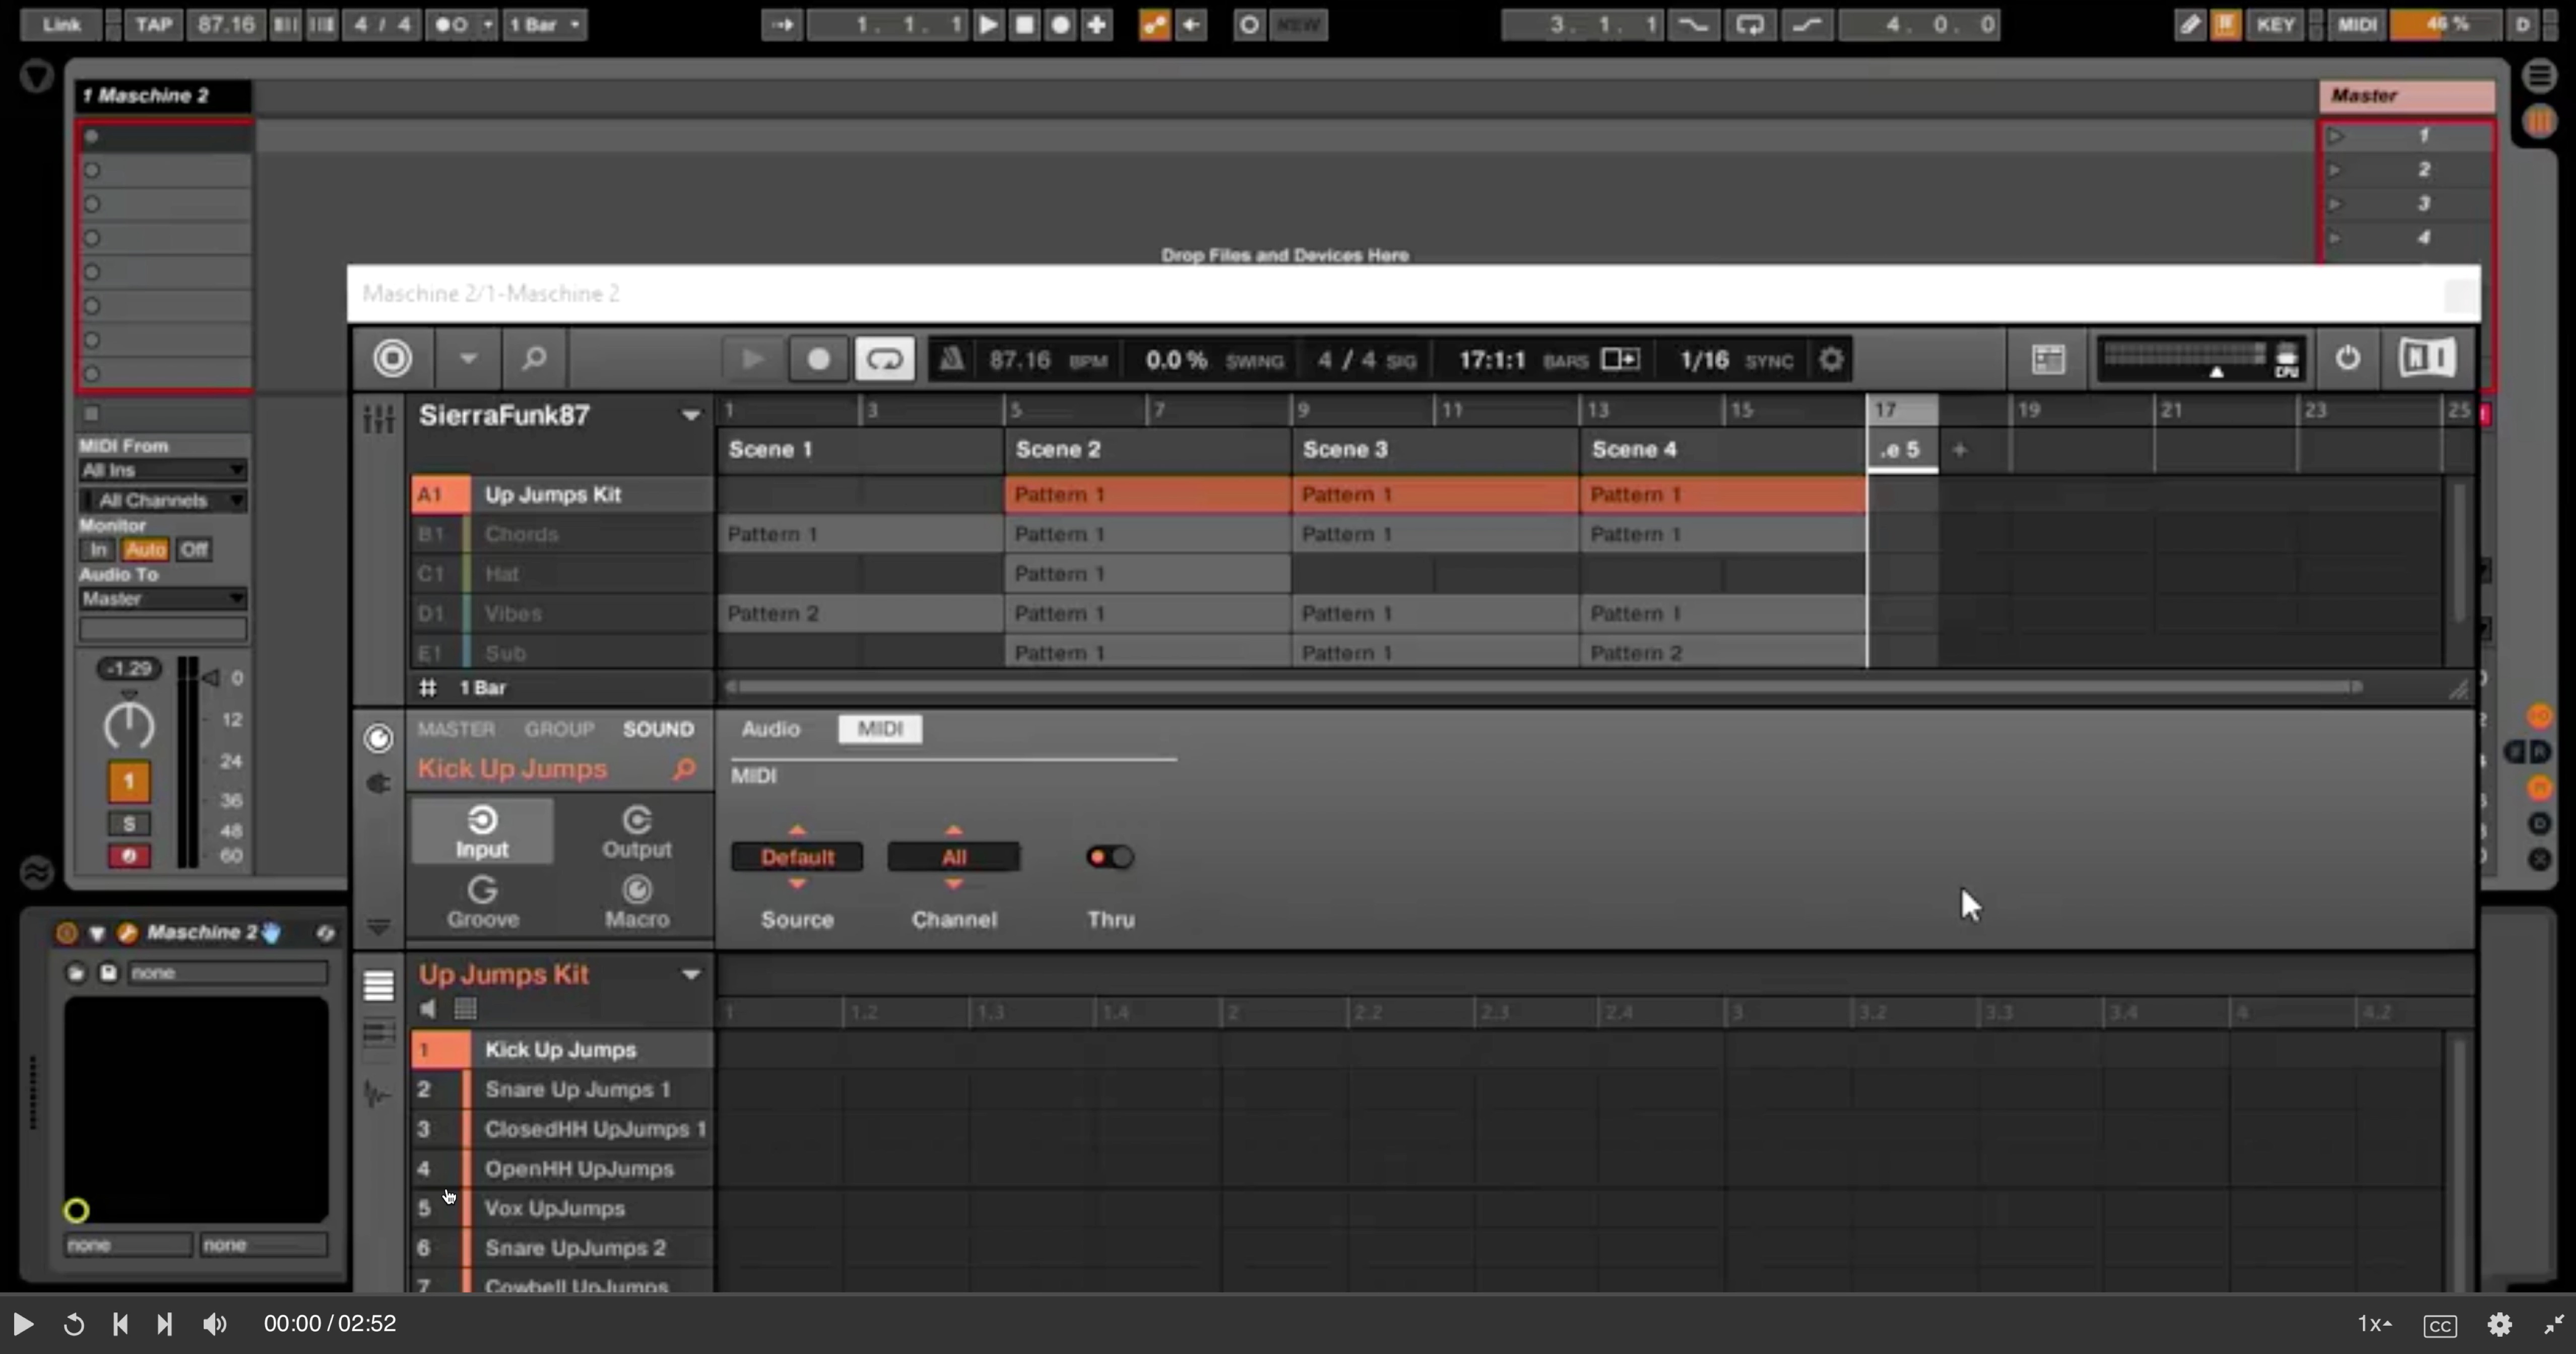Expand the Up Jumps Kit dropdown arrow
Viewport: 2576px width, 1354px height.
point(690,974)
